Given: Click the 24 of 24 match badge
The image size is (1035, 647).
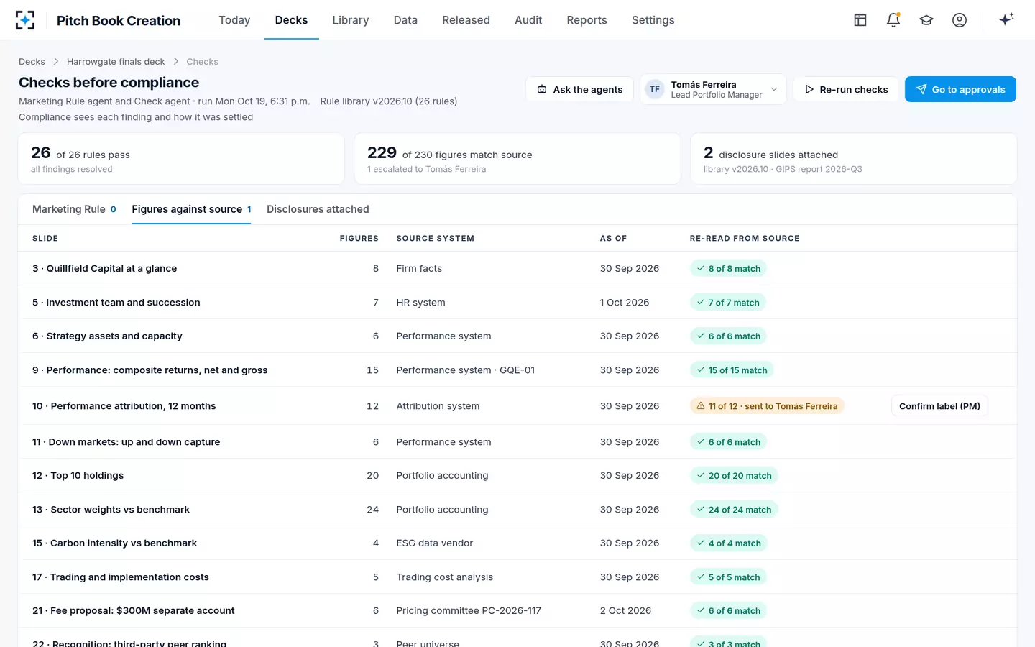Looking at the screenshot, I should (734, 510).
